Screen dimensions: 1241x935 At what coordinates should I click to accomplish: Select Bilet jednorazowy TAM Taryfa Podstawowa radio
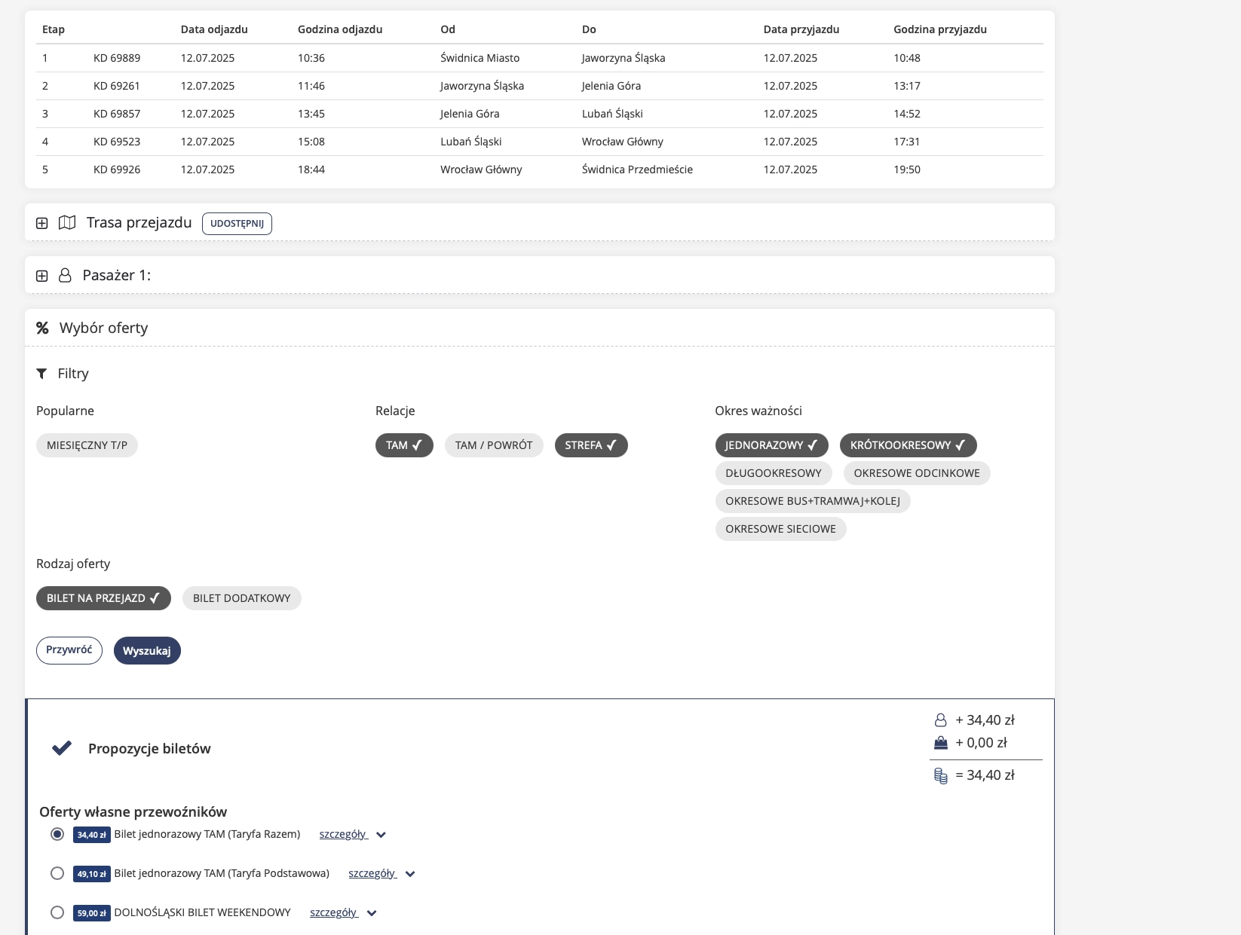click(x=57, y=873)
